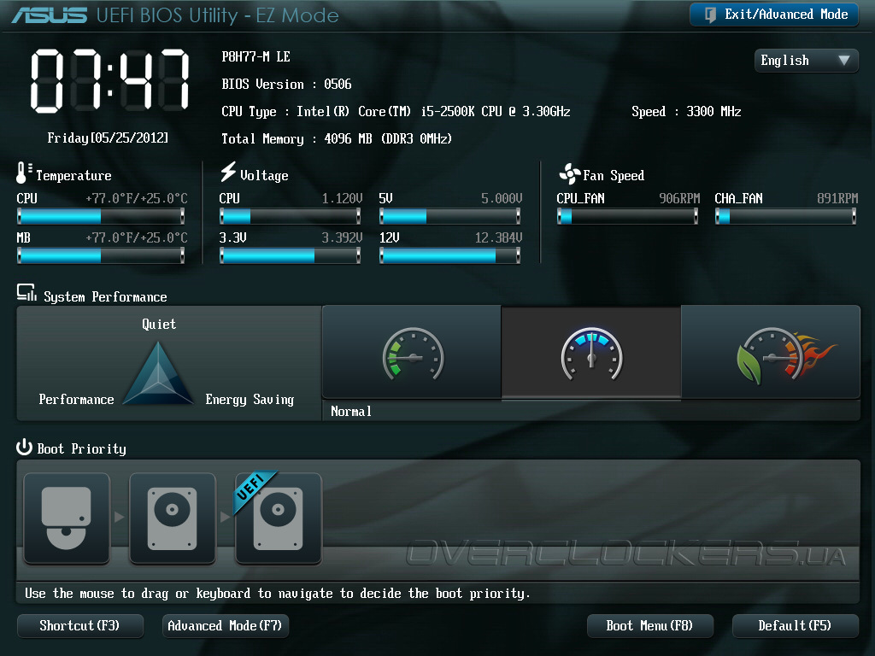Open the English language dropdown
The image size is (875, 656).
806,61
